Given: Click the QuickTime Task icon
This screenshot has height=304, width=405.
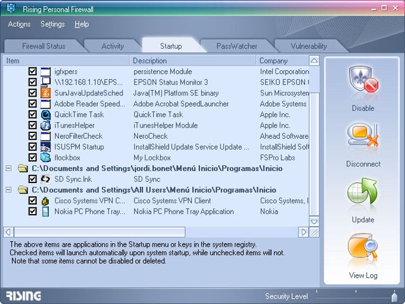Looking at the screenshot, I should [45, 114].
